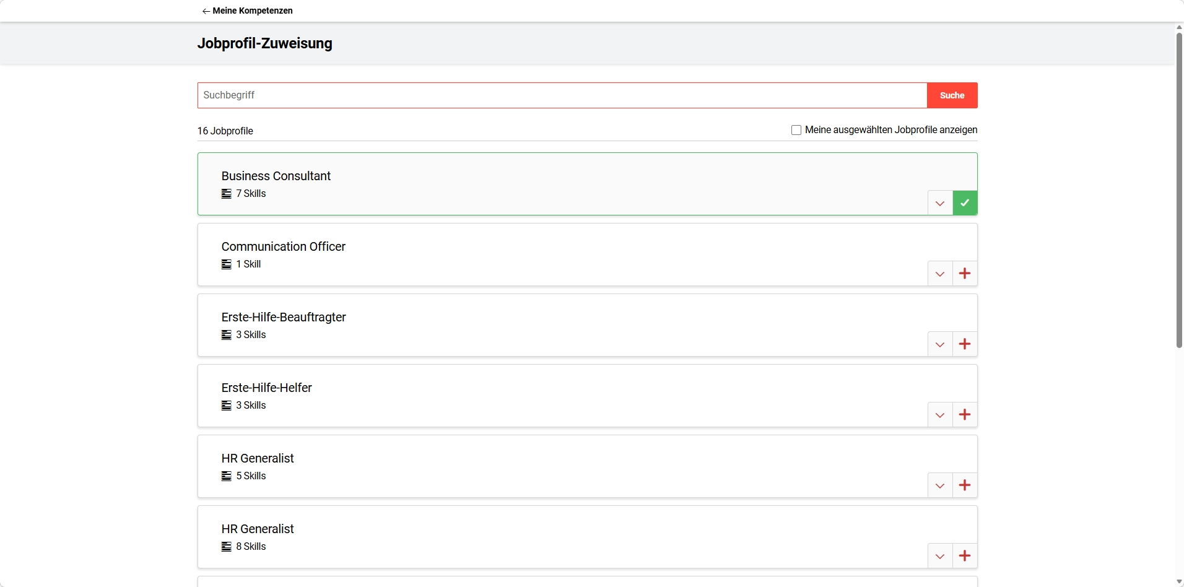Viewport: 1184px width, 587px height.
Task: Add HR Generalist 8 Skills profile
Action: click(x=965, y=556)
